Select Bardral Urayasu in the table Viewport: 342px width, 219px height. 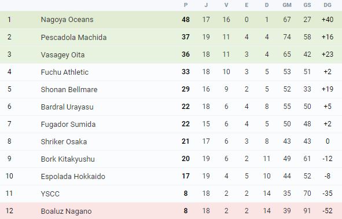pyautogui.click(x=67, y=107)
